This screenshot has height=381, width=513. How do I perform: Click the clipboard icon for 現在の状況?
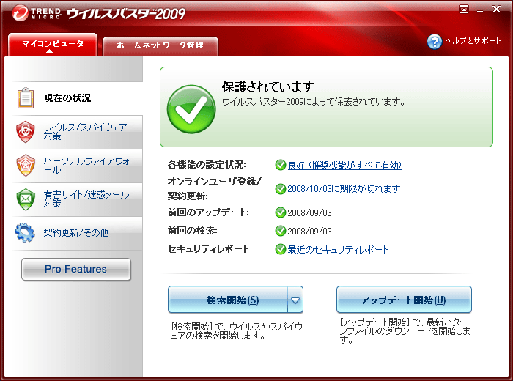click(26, 97)
